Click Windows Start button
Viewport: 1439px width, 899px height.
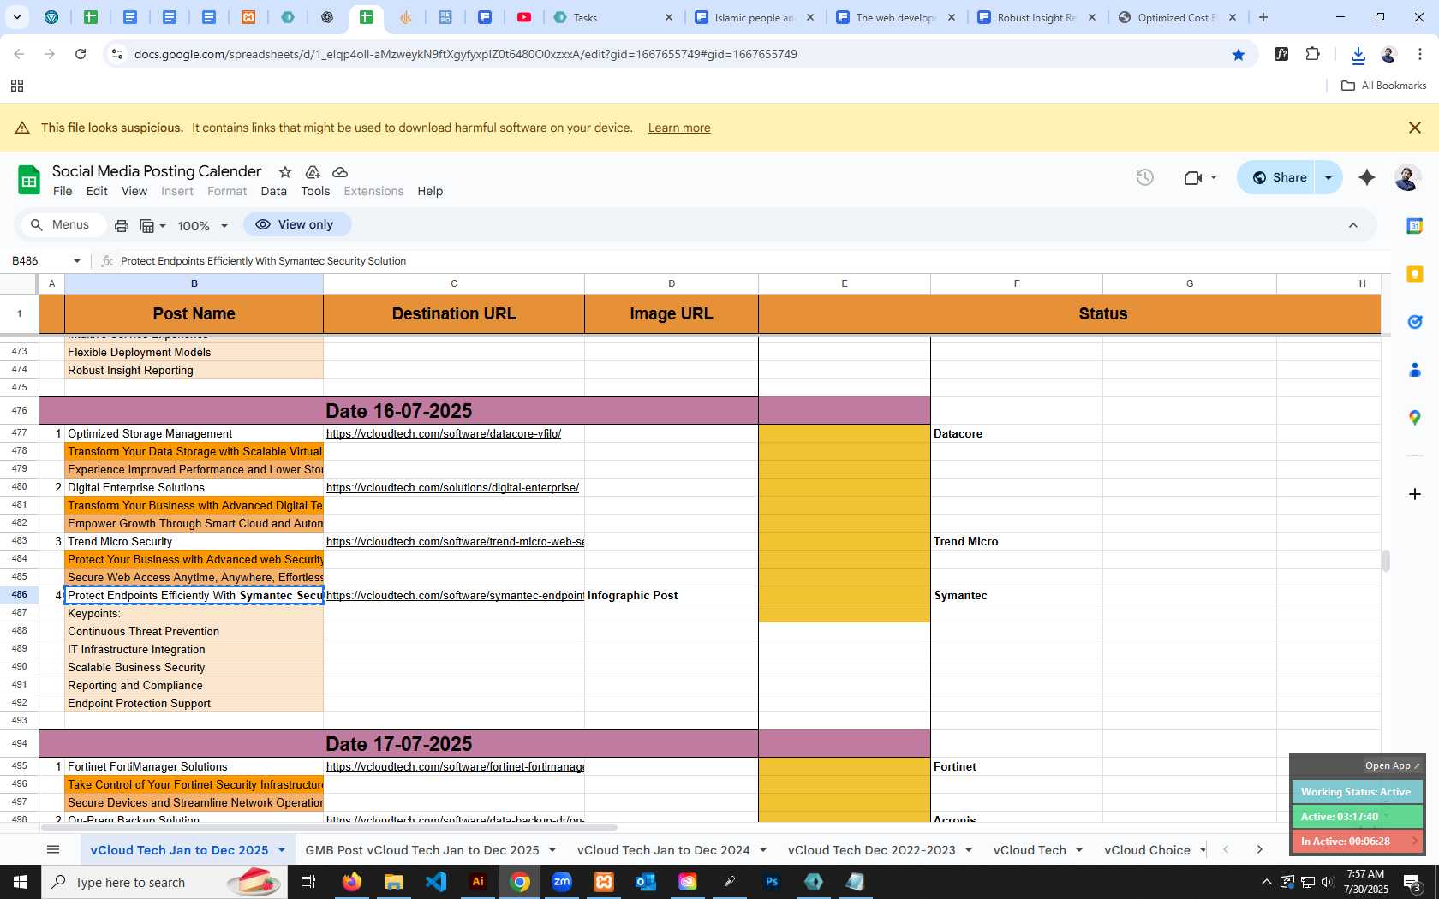[x=21, y=882]
